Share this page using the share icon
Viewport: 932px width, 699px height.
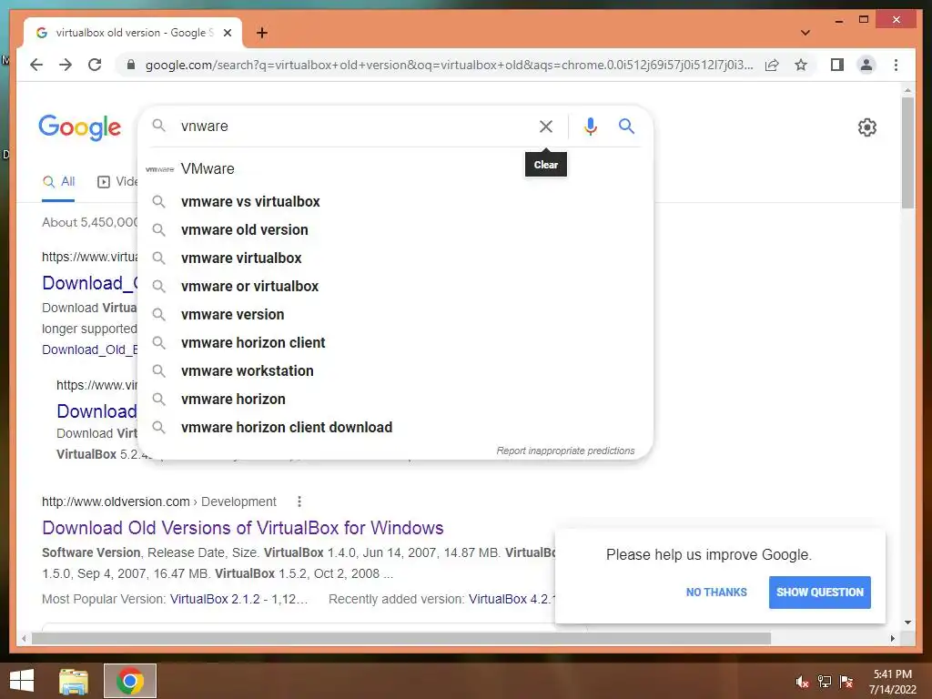click(x=772, y=65)
